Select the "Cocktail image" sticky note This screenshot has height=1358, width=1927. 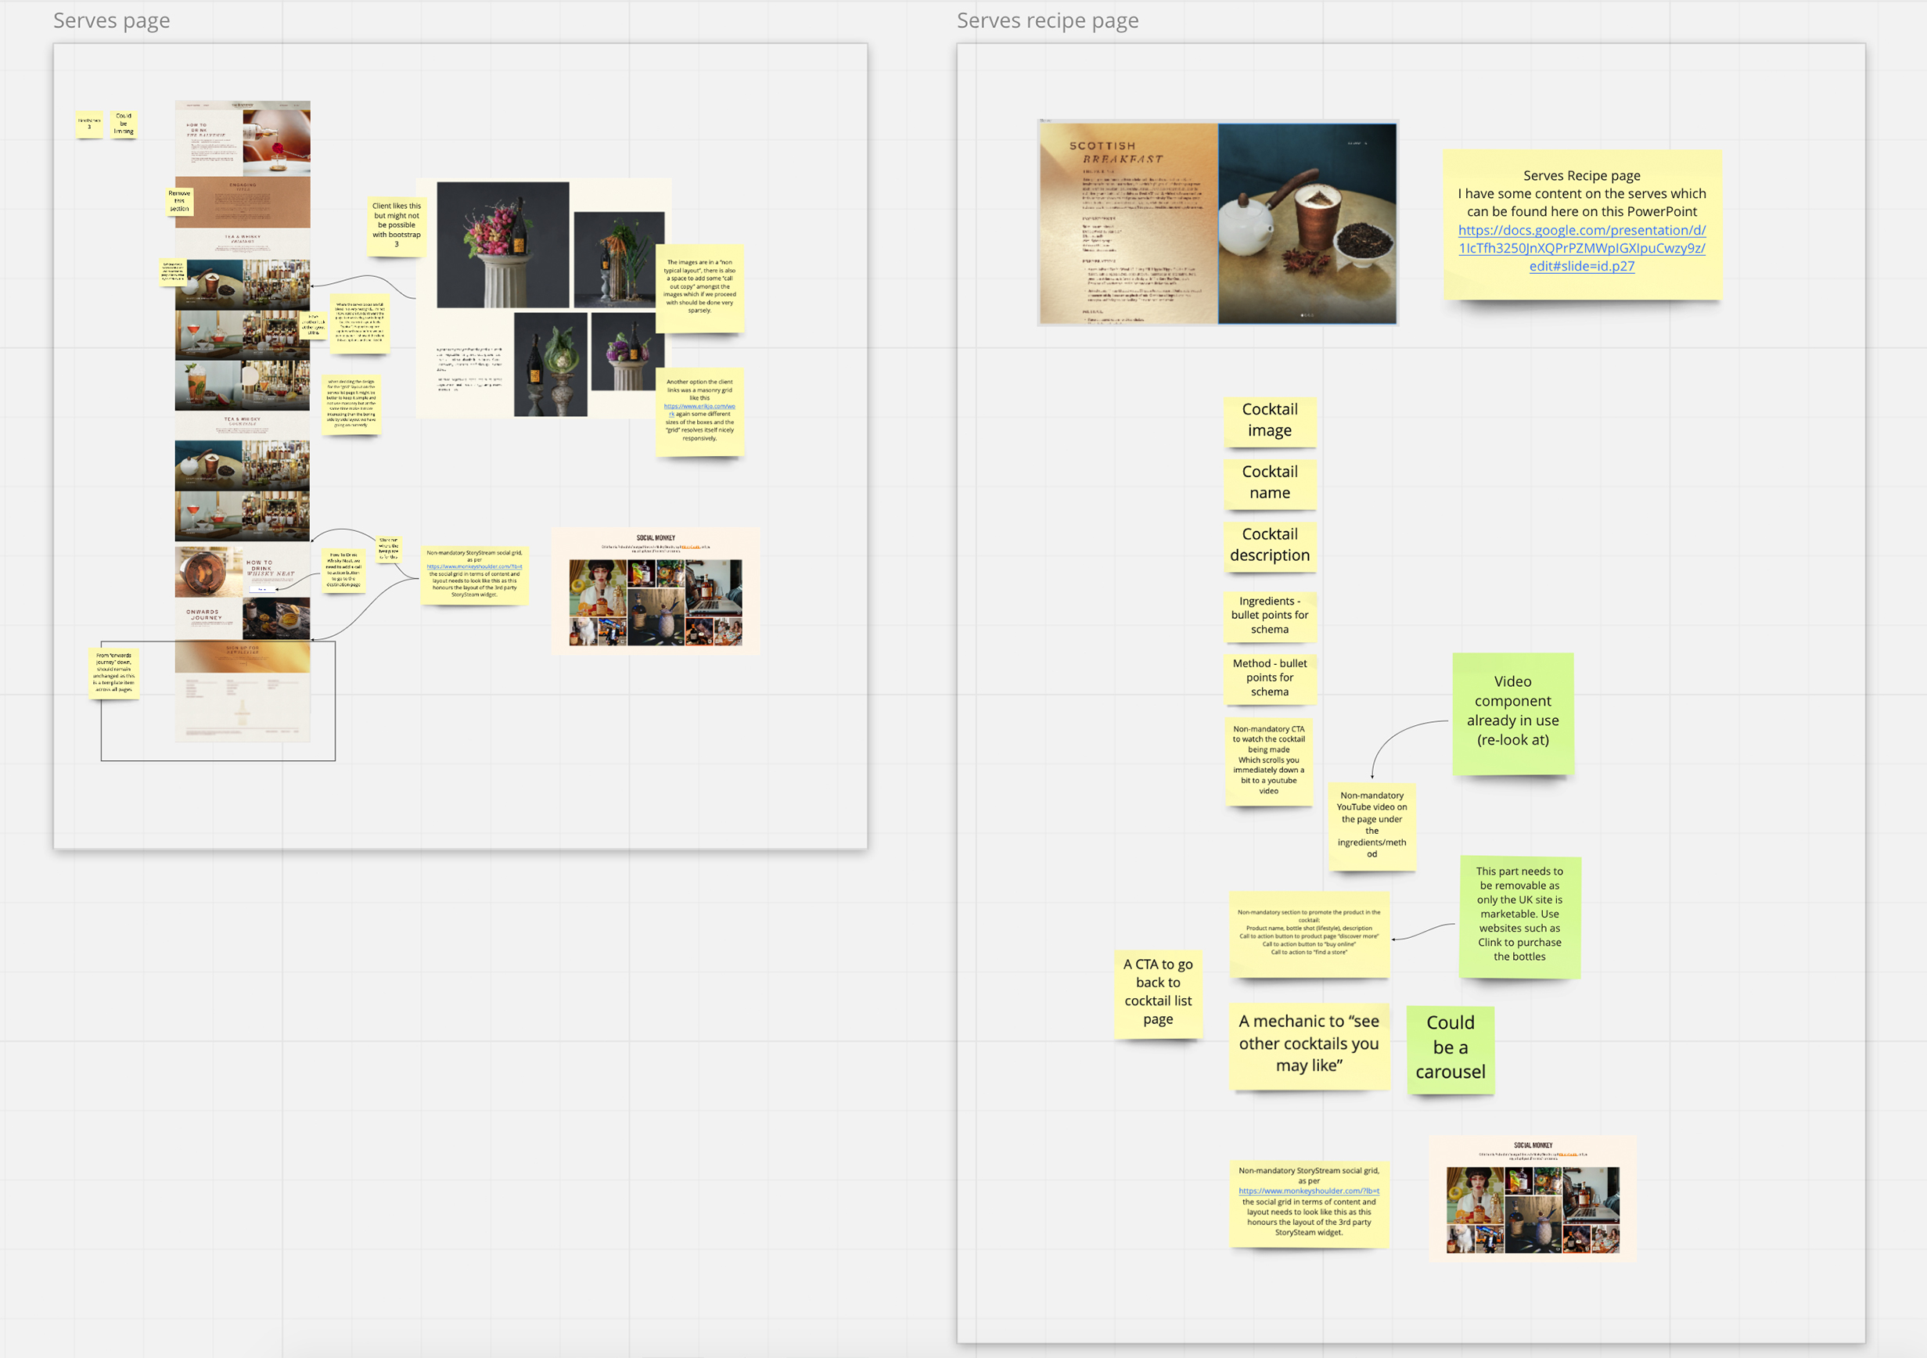[x=1269, y=421]
